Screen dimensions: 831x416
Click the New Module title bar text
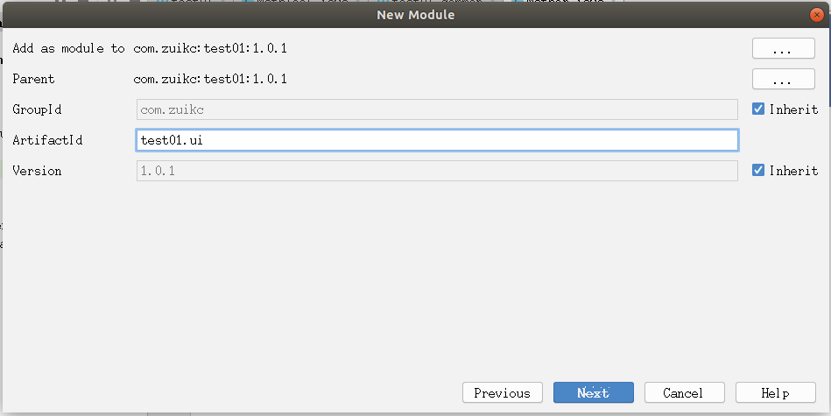415,15
